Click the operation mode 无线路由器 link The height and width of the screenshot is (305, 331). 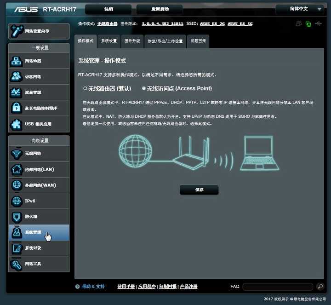107,23
